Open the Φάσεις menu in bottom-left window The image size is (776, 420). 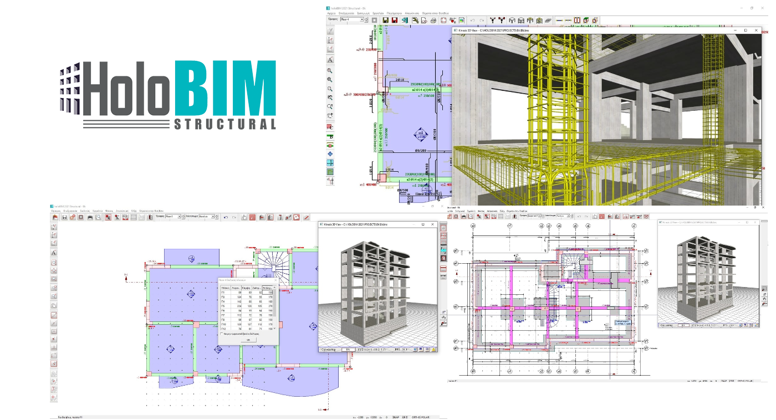(109, 211)
